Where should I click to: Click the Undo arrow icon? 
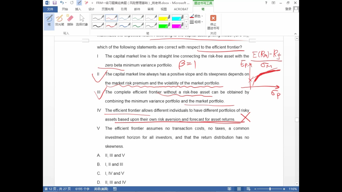(62, 3)
